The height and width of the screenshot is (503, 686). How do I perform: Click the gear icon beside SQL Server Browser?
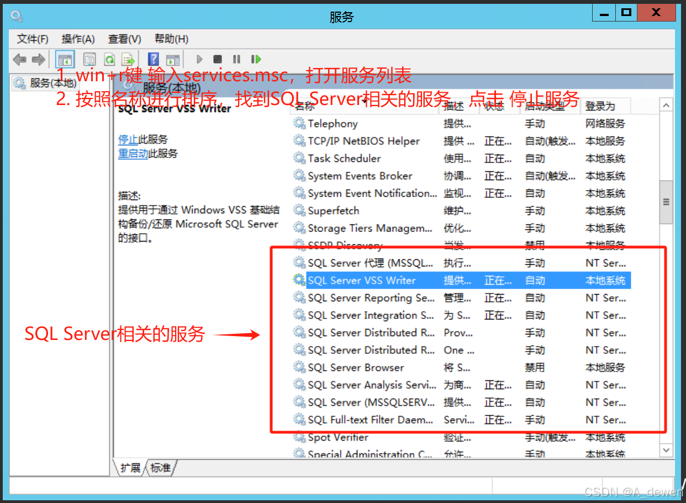click(x=299, y=367)
